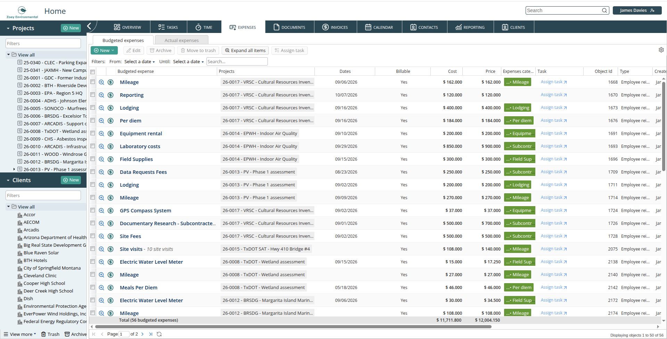The image size is (667, 339).
Task: Open the View more menu
Action: click(x=20, y=334)
